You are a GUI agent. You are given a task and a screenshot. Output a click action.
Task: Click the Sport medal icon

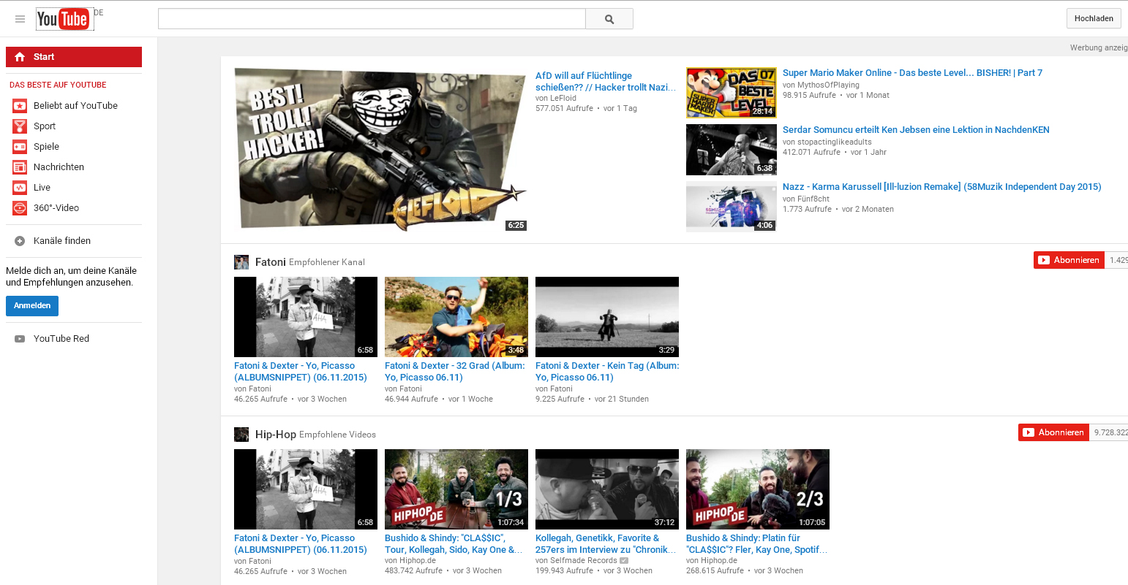[x=20, y=126]
